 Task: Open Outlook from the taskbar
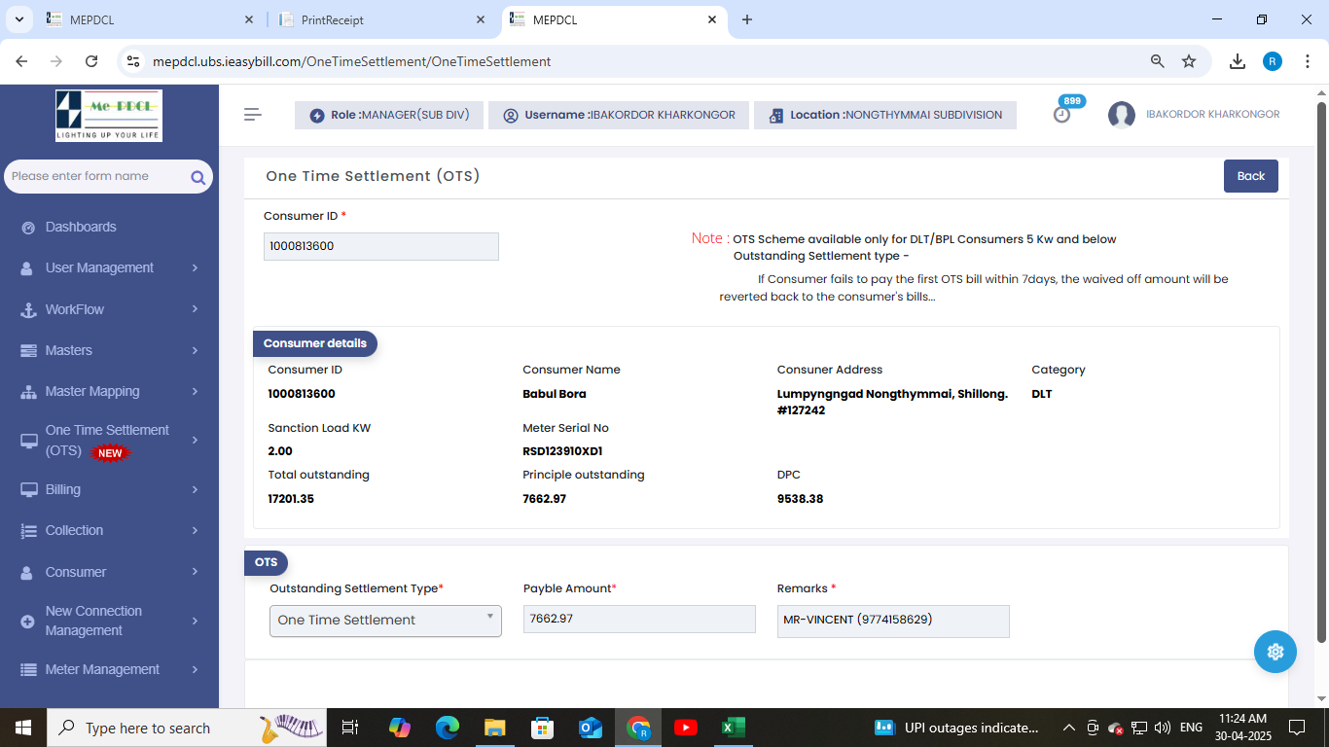591,728
